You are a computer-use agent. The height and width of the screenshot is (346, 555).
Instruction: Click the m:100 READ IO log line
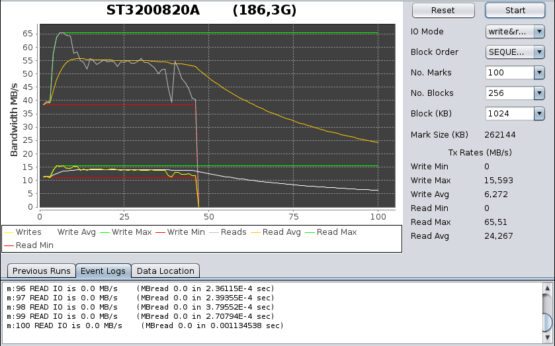[x=145, y=325]
